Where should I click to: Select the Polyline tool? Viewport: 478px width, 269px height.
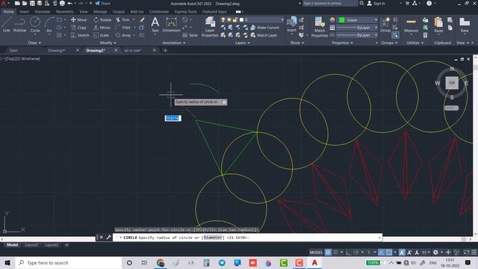point(19,25)
